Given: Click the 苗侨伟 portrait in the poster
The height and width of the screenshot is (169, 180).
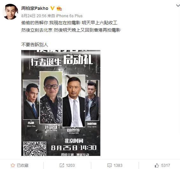Looking at the screenshot, I should (74, 101).
